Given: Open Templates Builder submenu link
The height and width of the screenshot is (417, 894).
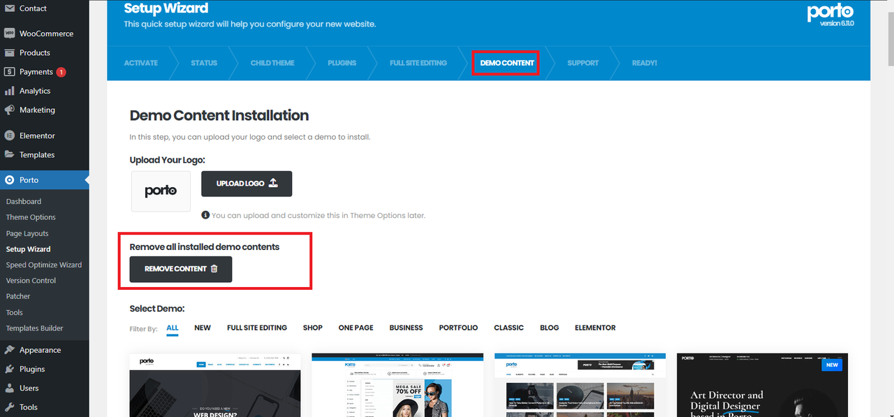Looking at the screenshot, I should [35, 328].
